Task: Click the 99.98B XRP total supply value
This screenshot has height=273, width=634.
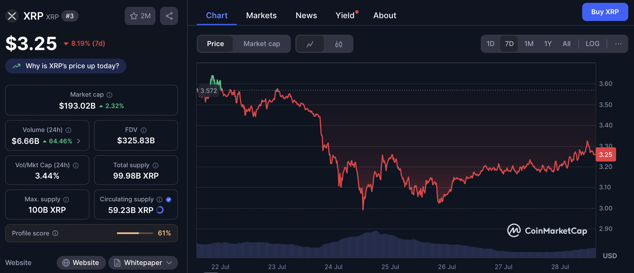Action: [x=136, y=176]
